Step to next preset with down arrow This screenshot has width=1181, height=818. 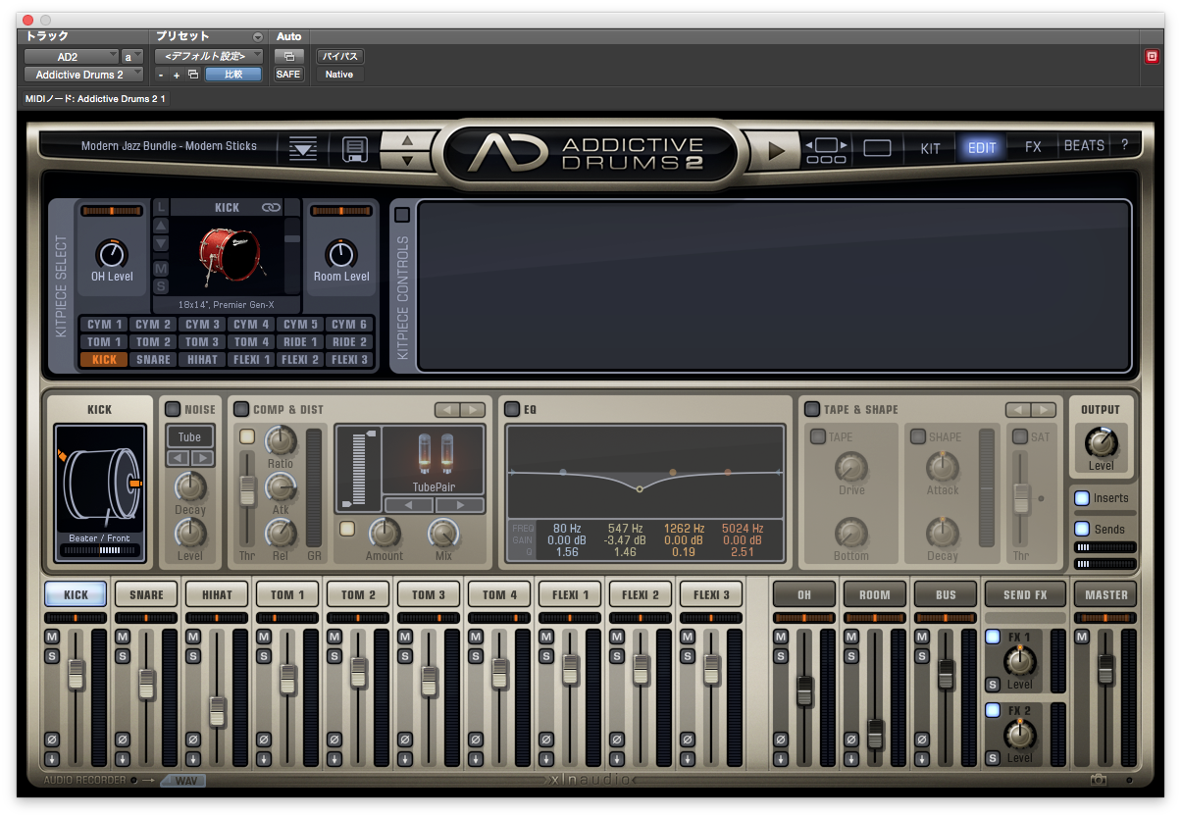(408, 159)
